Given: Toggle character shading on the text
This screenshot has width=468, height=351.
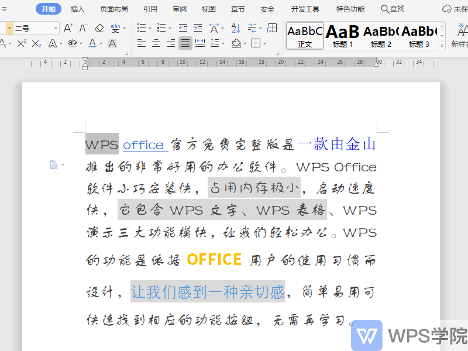Looking at the screenshot, I should [x=112, y=43].
